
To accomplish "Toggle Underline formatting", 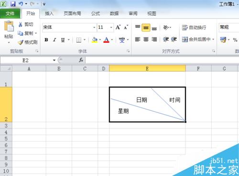I will click(63, 40).
